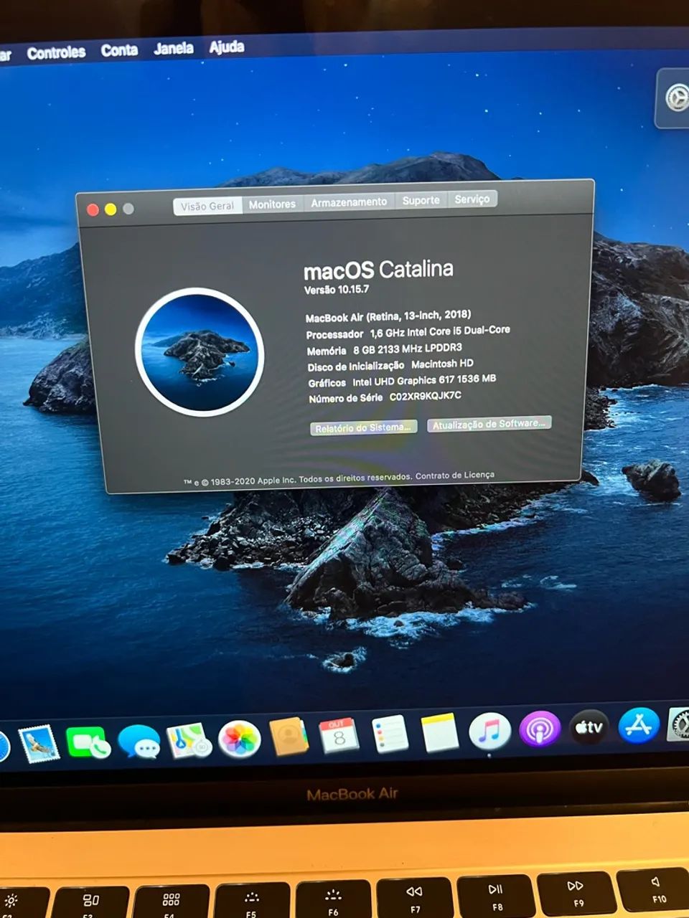
Task: Open the Serviço tab
Action: pyautogui.click(x=472, y=199)
